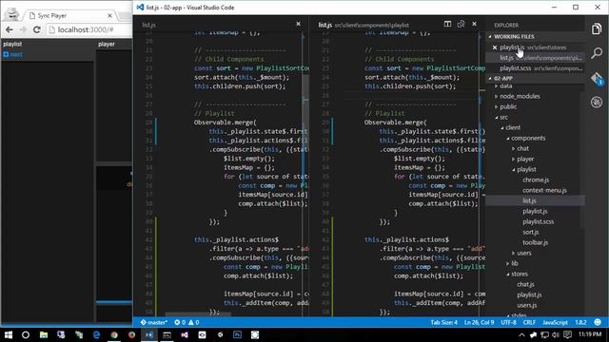The image size is (609, 342).
Task: Click the volume icon in system tray
Action: 556,334
